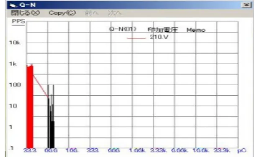
Task: Click the 666. x-axis tick label
Action: coord(113,150)
